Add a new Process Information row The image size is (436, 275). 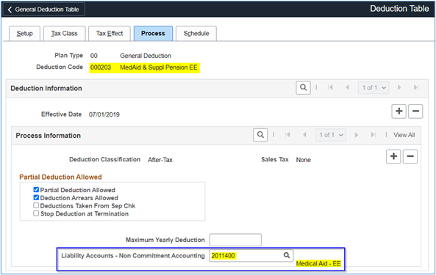(393, 157)
